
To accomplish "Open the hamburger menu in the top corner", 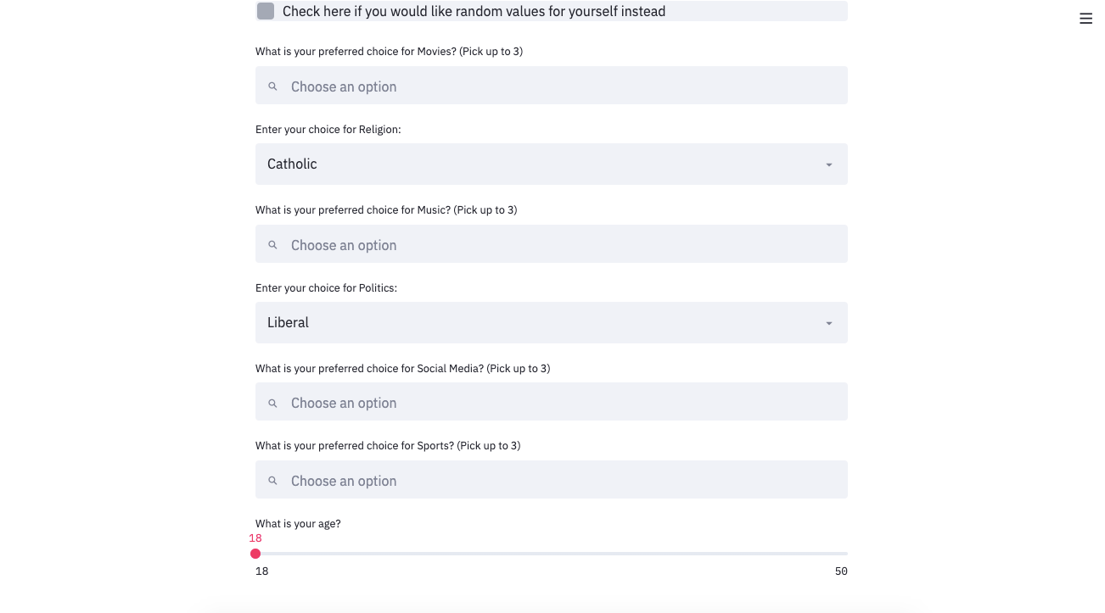I will (x=1085, y=18).
